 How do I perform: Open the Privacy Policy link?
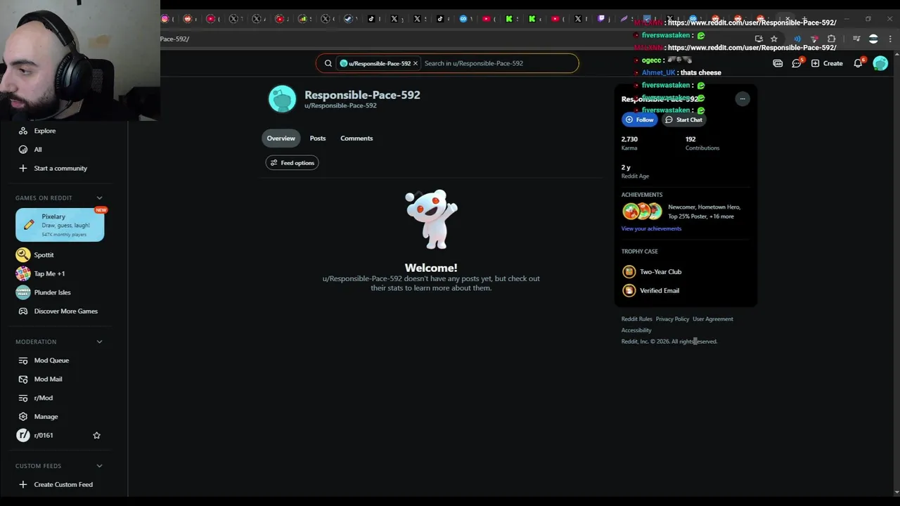pos(672,319)
